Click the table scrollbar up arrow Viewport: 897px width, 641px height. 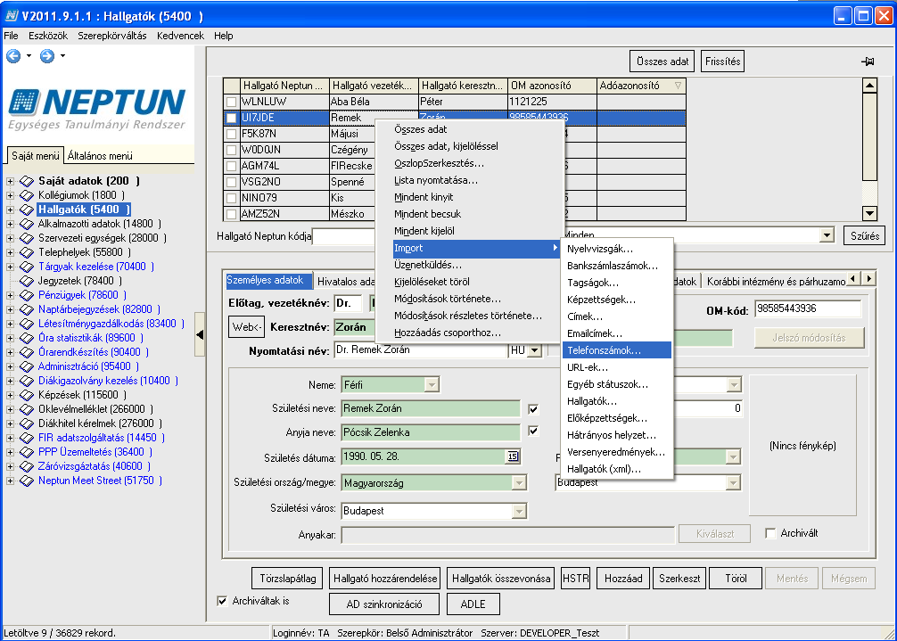[x=869, y=86]
